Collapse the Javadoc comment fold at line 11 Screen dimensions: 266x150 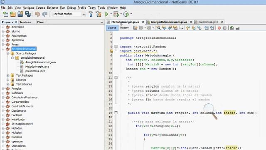(x=116, y=77)
